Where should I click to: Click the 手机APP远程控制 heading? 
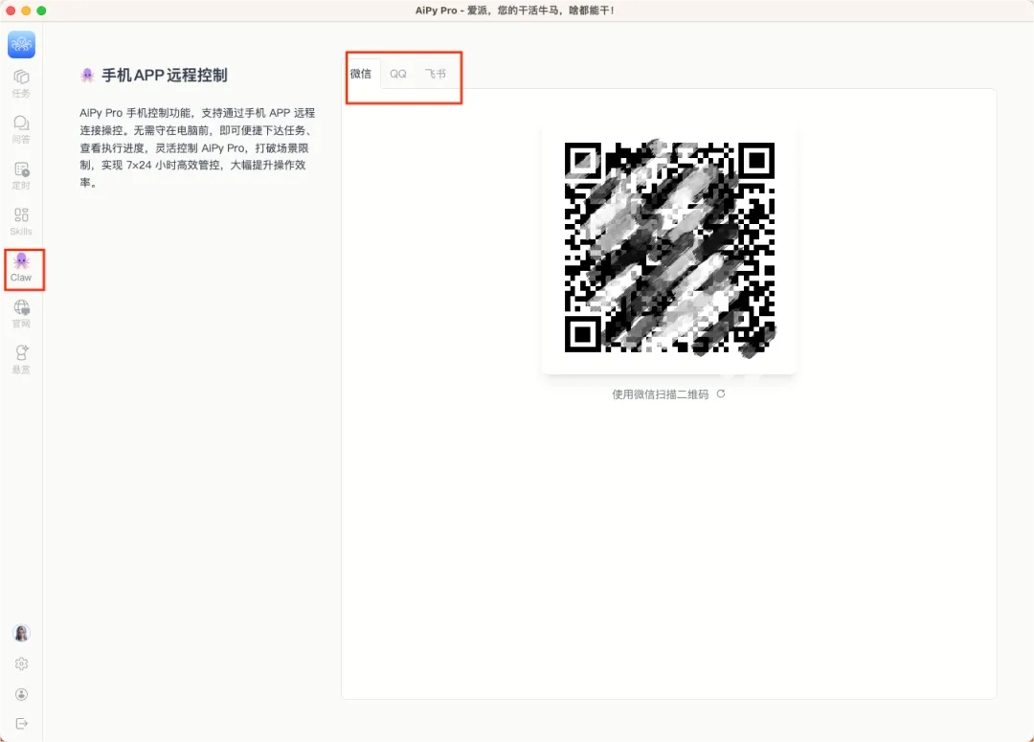point(165,76)
